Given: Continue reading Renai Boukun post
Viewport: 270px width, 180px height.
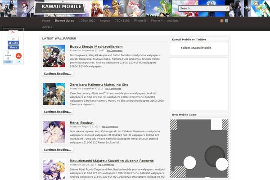Looking at the screenshot, I should (58, 150).
